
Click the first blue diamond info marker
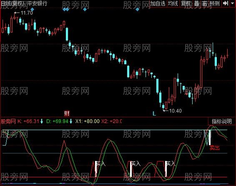32,10
